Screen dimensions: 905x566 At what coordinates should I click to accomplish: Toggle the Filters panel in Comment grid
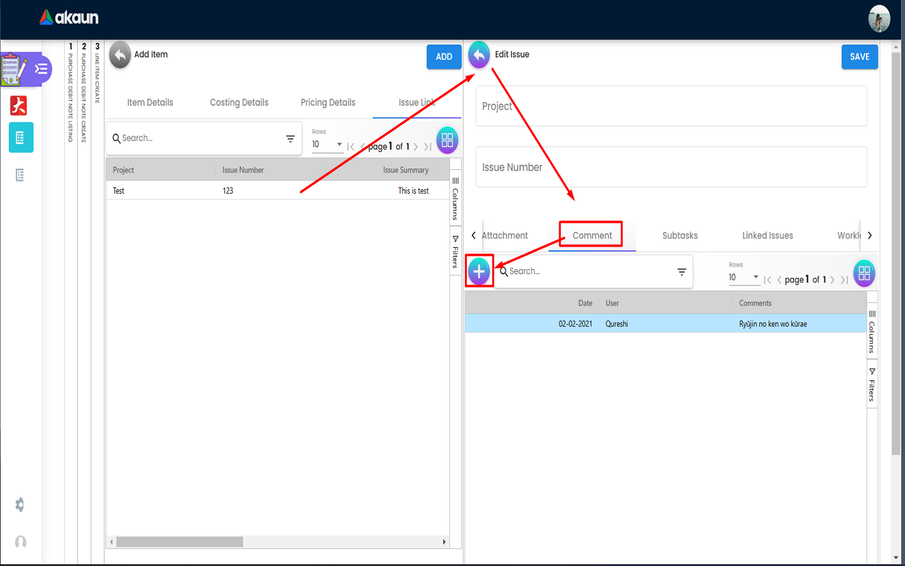[x=872, y=384]
